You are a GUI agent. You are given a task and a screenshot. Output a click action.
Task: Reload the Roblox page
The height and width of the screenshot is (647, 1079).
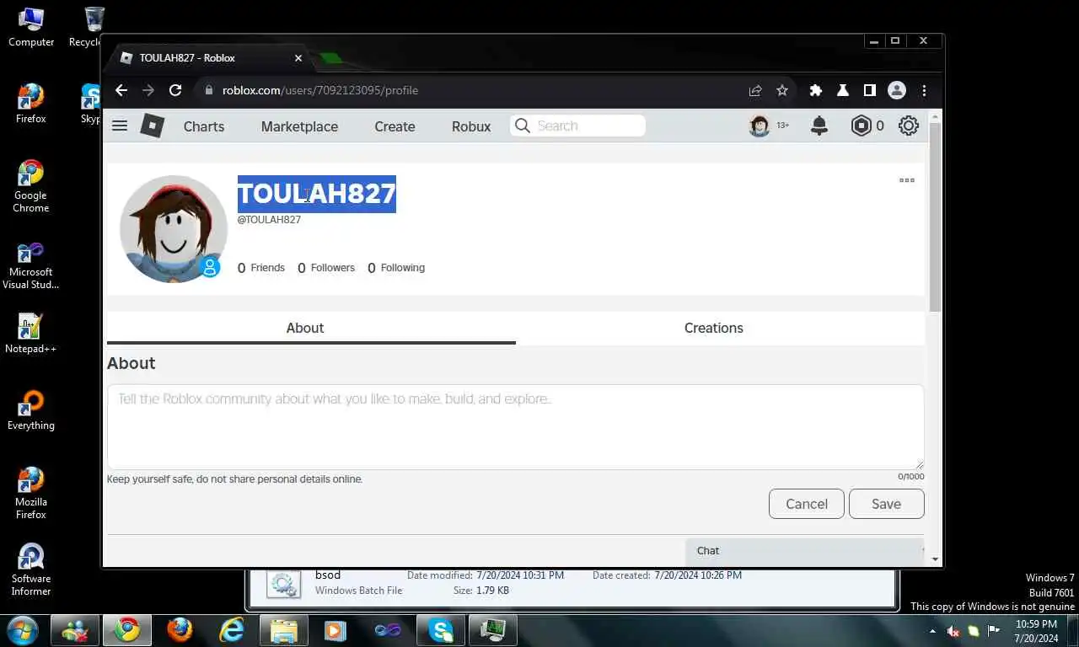[175, 90]
